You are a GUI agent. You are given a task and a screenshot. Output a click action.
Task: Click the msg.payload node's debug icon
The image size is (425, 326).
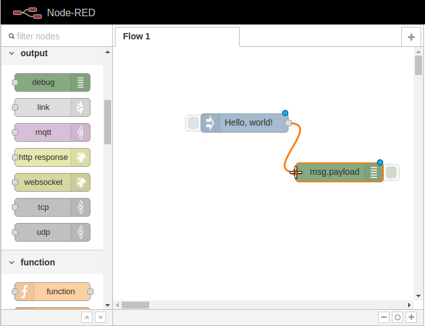coord(374,172)
